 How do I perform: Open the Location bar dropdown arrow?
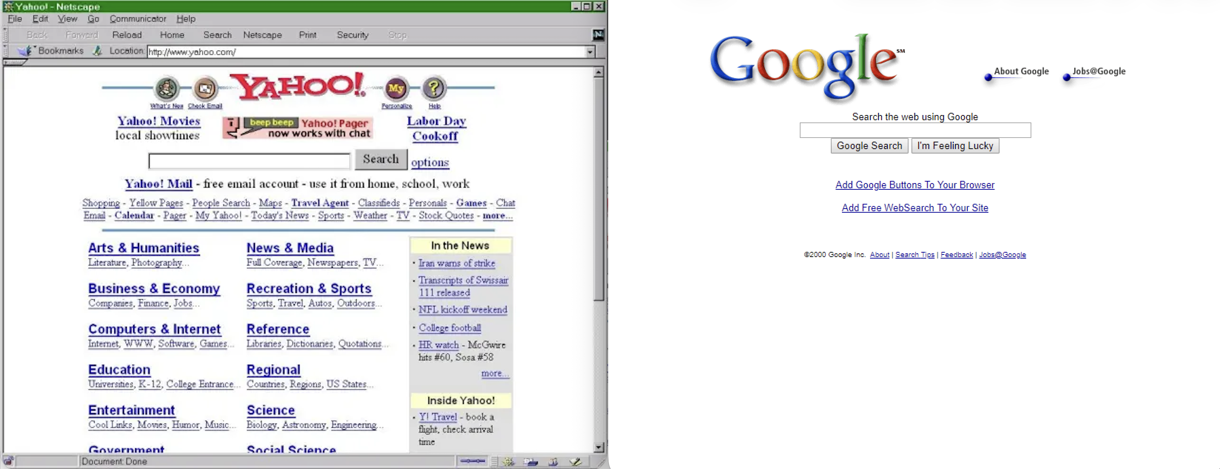(591, 52)
